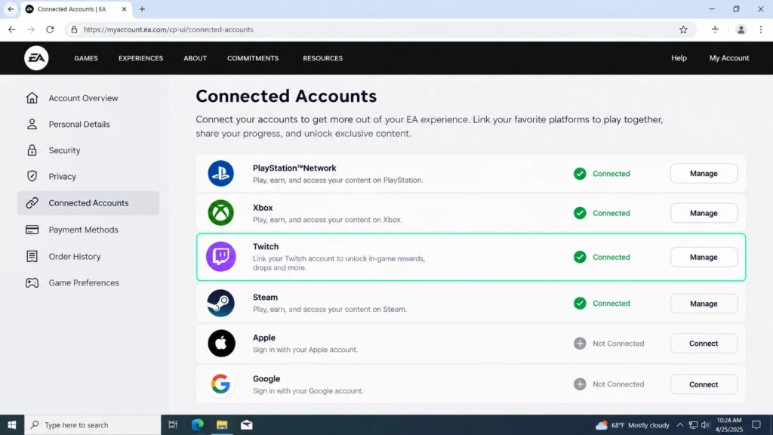Reload the page in browser

click(50, 29)
